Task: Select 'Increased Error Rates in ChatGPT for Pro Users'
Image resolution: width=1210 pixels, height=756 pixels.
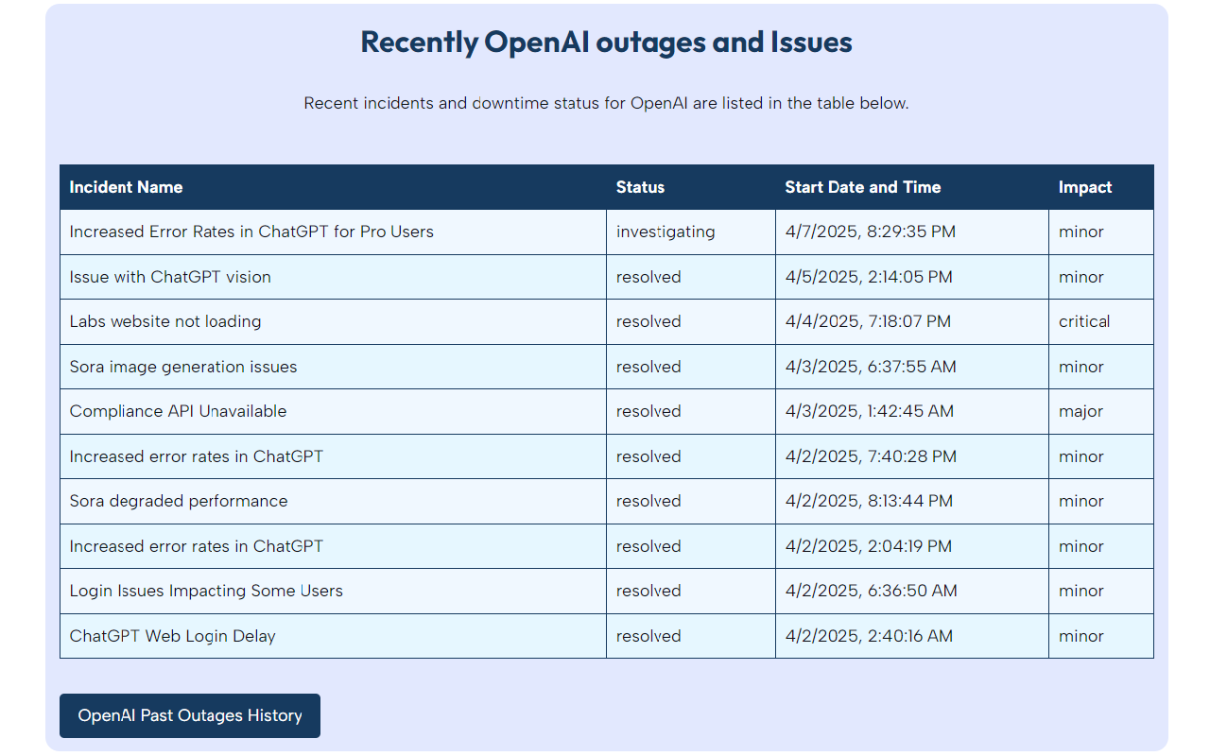Action: click(251, 232)
